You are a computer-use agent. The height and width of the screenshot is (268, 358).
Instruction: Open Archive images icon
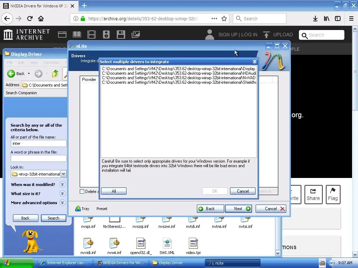pyautogui.click(x=136, y=35)
